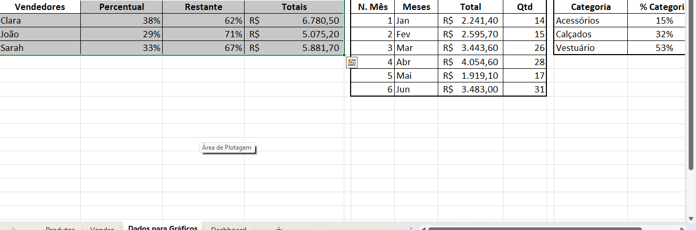The height and width of the screenshot is (230, 696).
Task: Click the cell containing Clara
Action: (x=40, y=20)
